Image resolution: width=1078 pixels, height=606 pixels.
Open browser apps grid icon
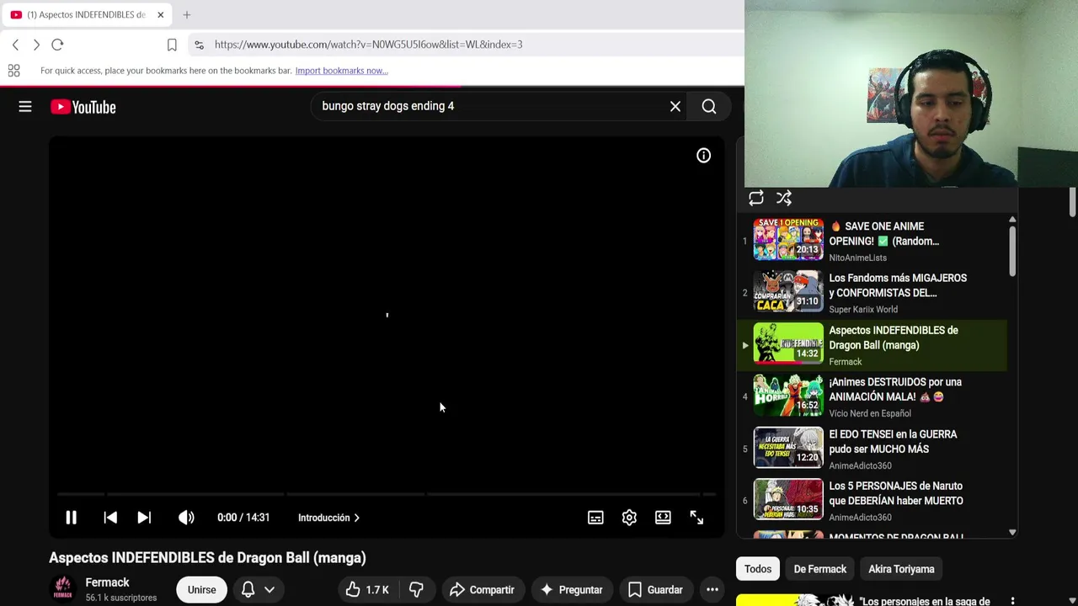(x=13, y=71)
